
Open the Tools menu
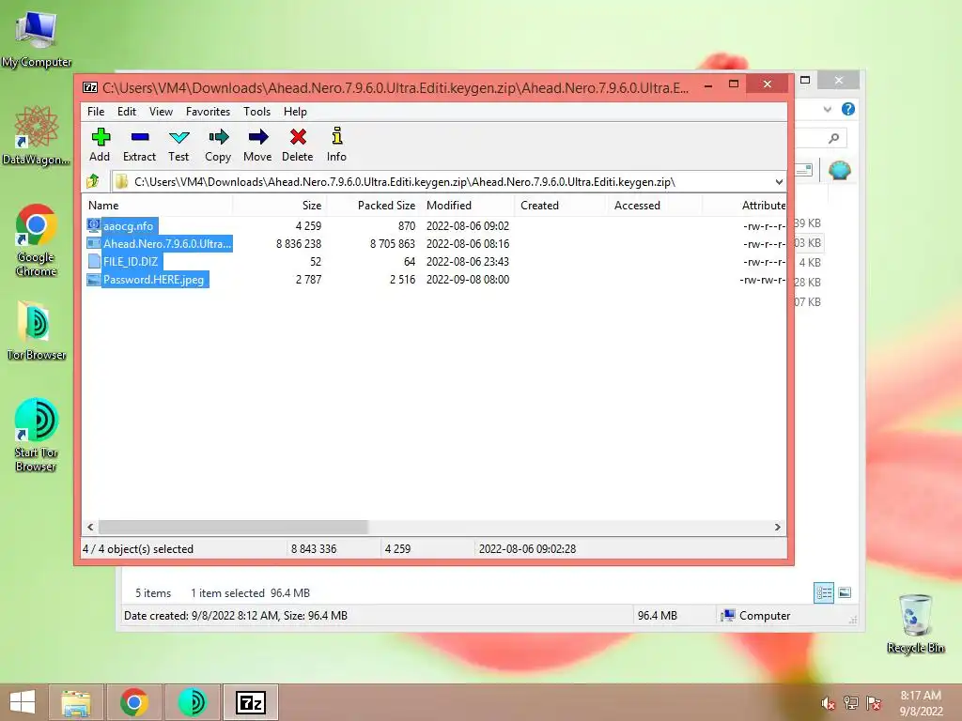tap(256, 112)
